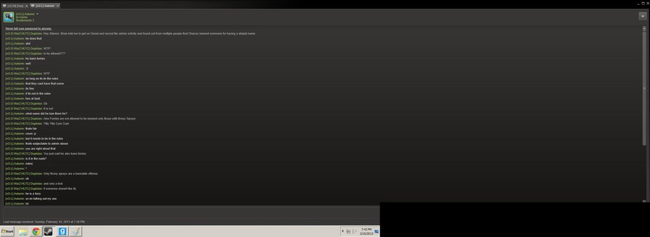
Task: Click message 'that they cant have that name'
Action: point(45,83)
